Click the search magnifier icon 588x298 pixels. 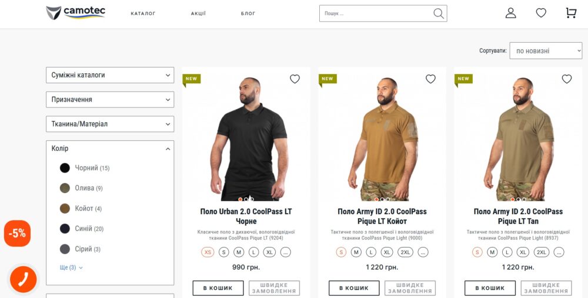(x=439, y=13)
